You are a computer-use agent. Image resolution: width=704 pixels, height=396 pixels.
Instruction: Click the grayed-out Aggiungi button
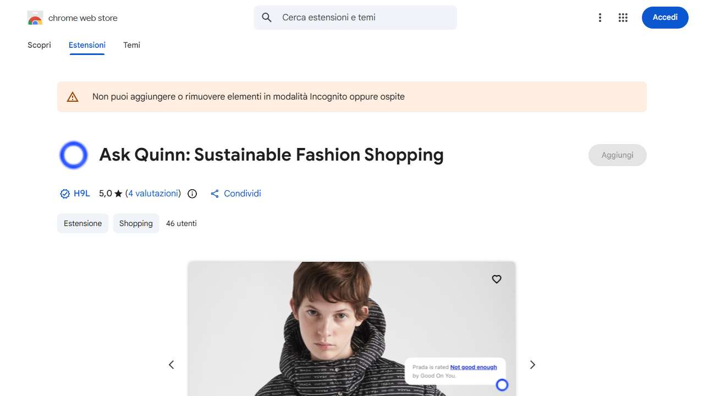(617, 155)
